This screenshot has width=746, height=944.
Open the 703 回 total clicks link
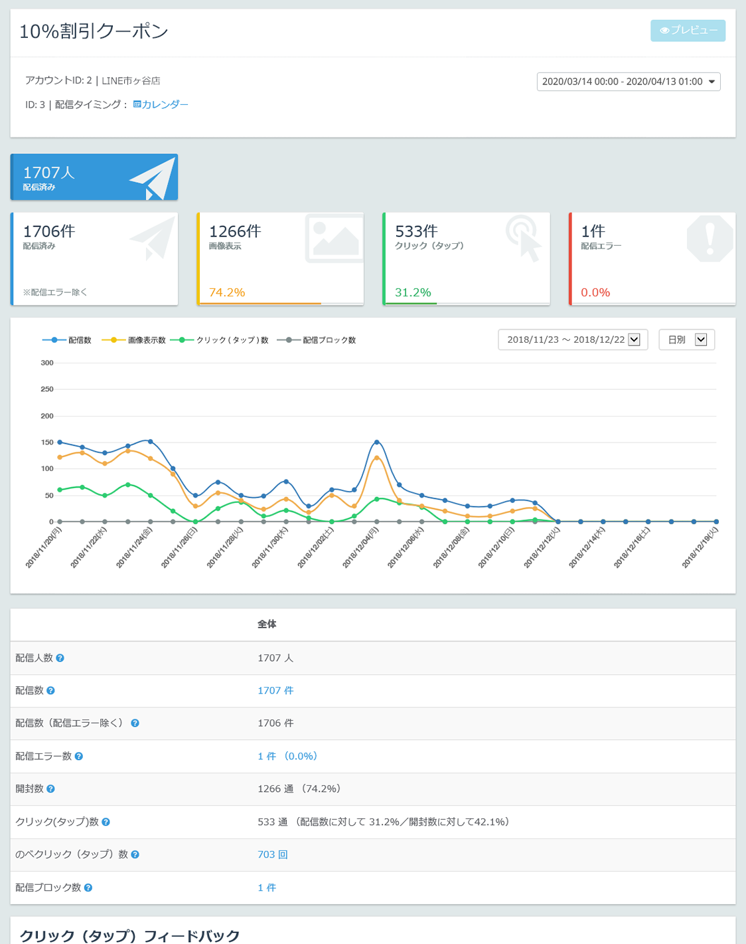(x=272, y=855)
